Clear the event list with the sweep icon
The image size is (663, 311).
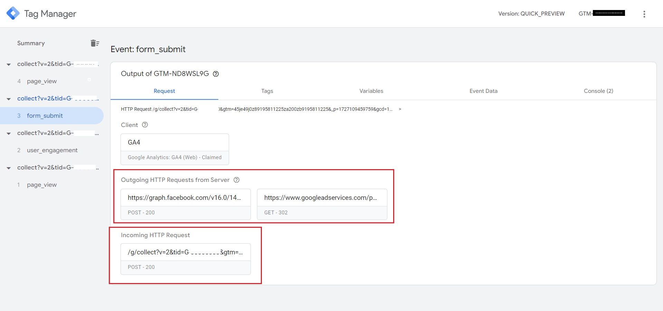[95, 43]
